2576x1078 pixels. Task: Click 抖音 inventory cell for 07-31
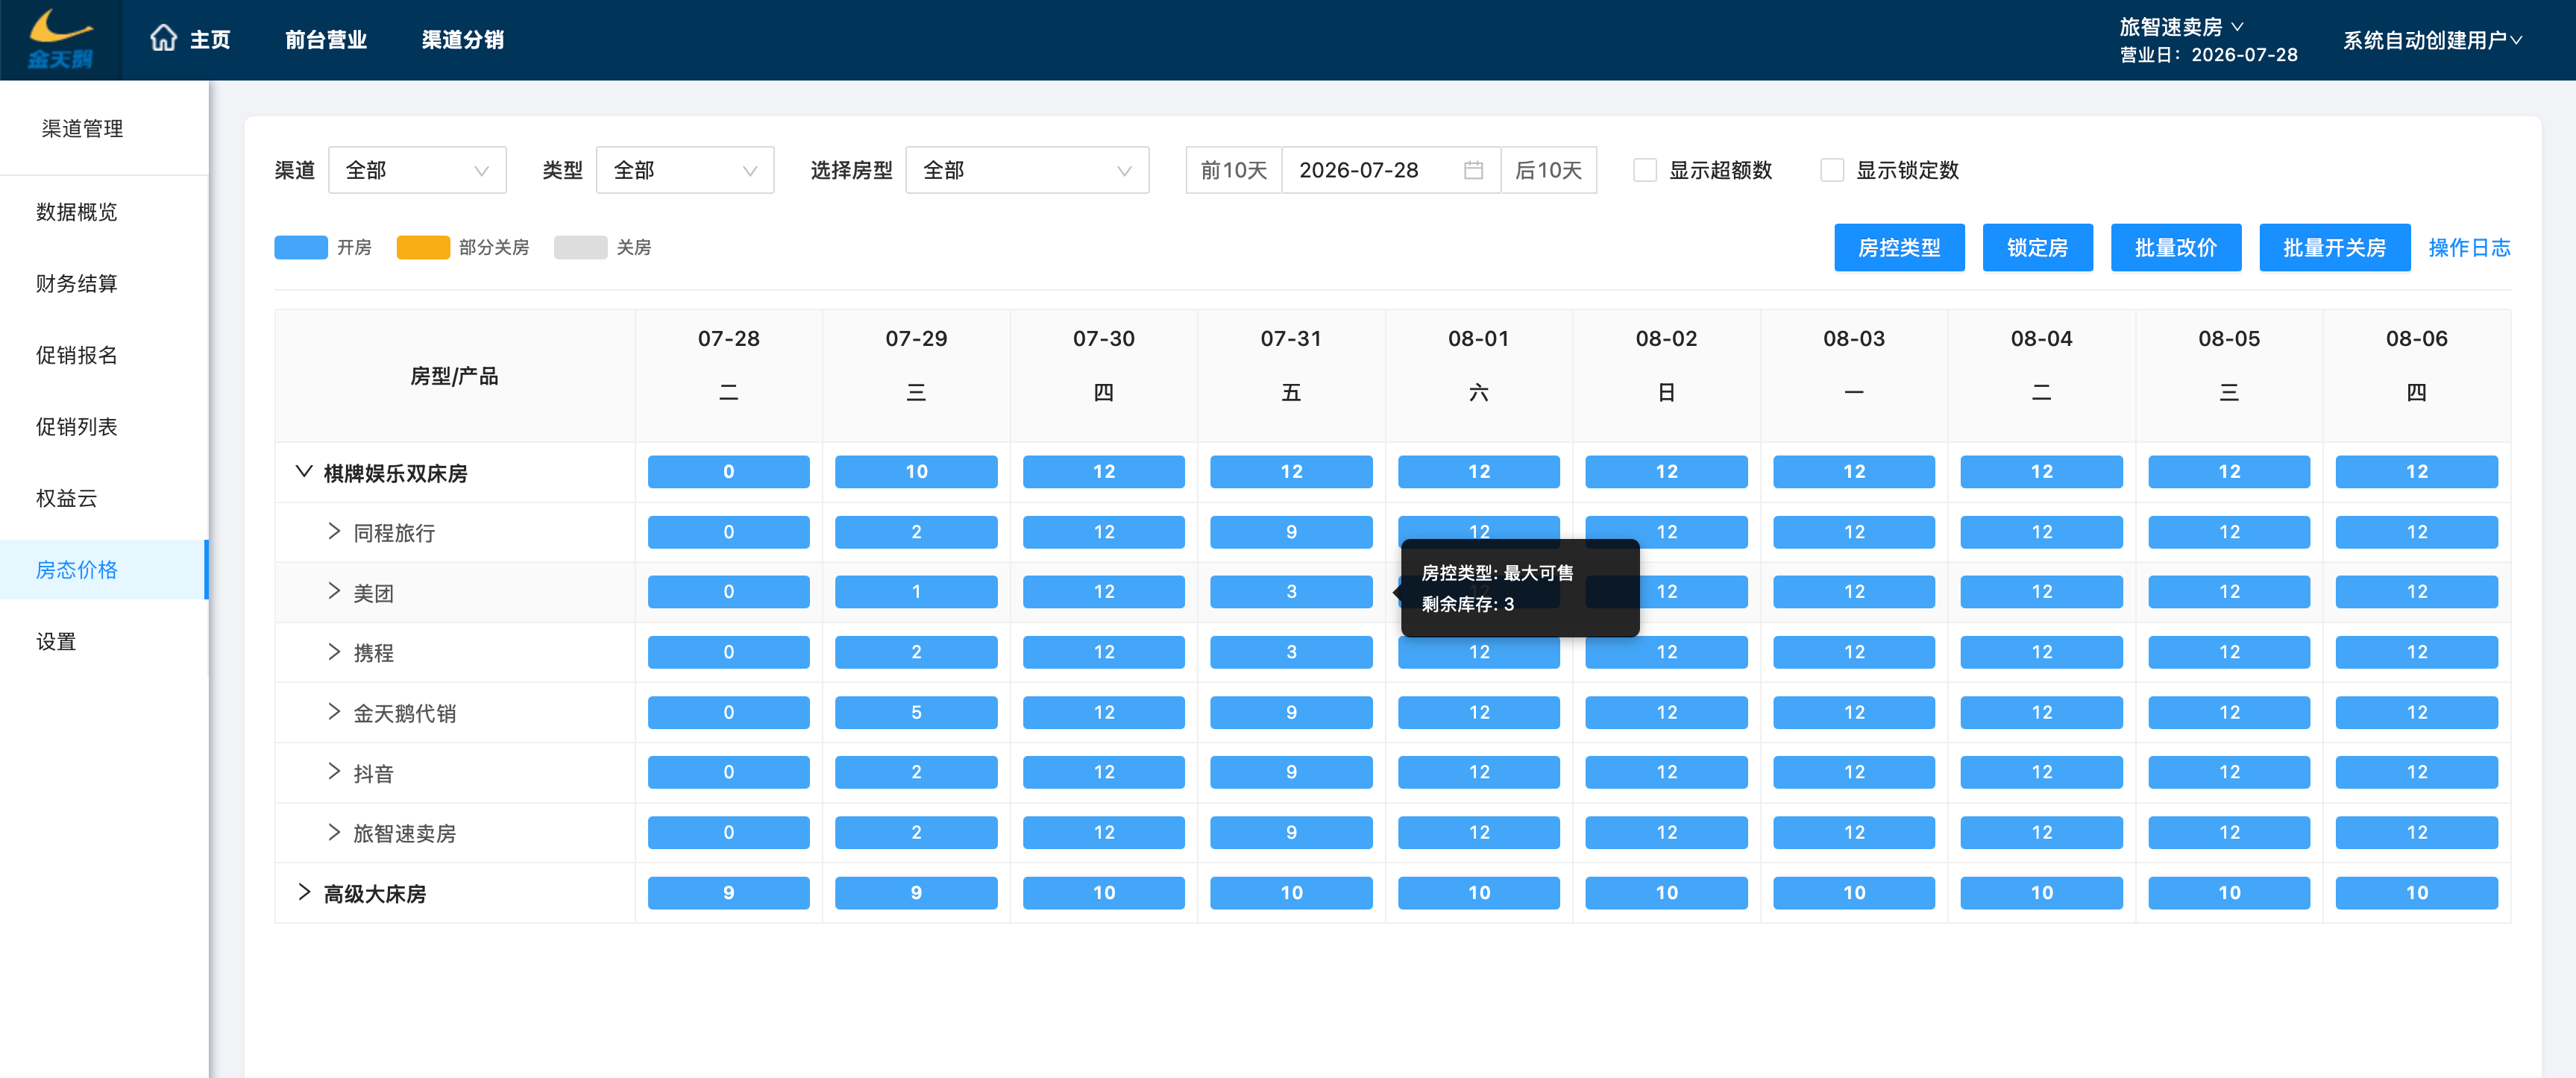(x=1291, y=772)
